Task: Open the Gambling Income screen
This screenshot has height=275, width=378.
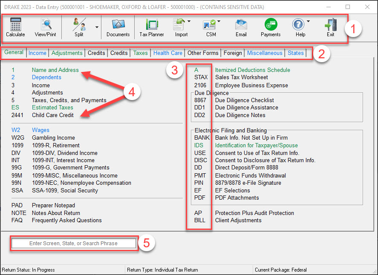Action: [54, 138]
